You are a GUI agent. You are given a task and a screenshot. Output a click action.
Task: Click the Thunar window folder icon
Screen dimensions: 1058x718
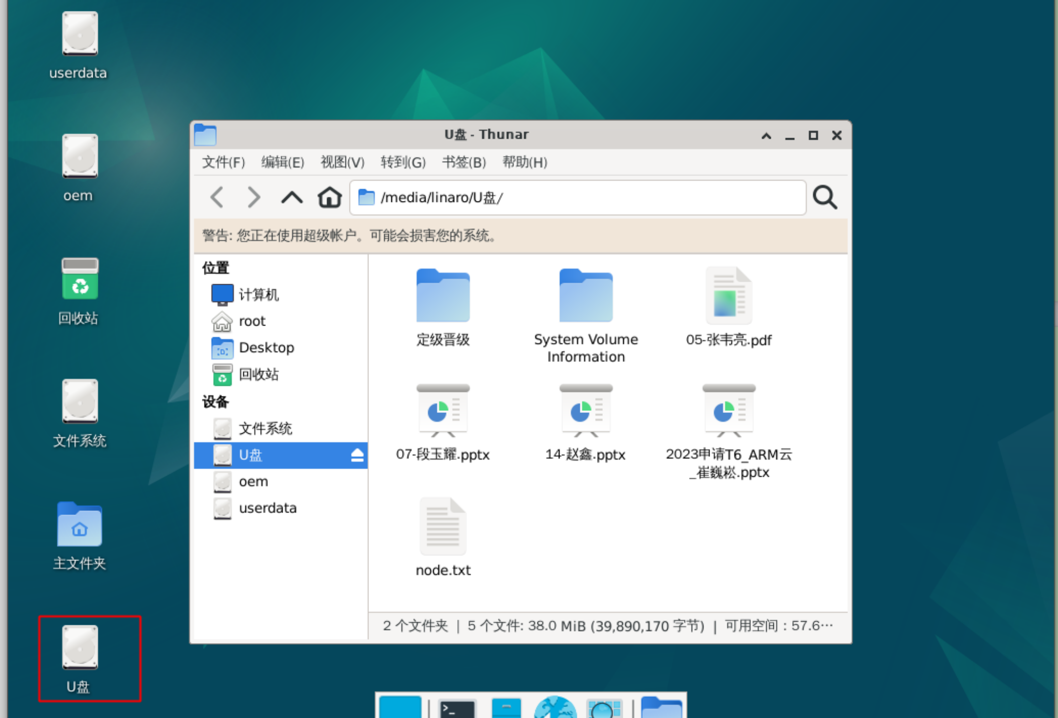(x=205, y=135)
